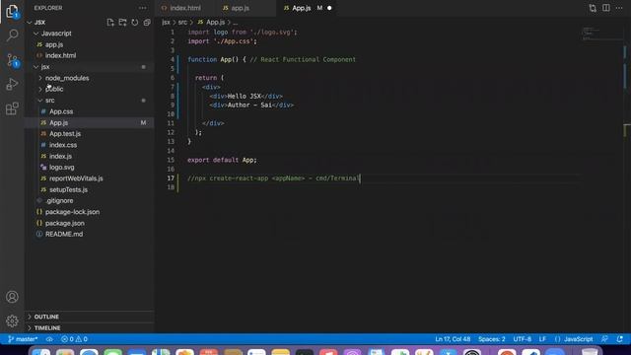Open the Accounts menu icon

pos(12,297)
